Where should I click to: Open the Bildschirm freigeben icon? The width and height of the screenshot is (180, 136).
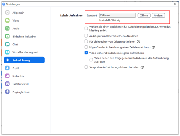click(x=7, y=36)
